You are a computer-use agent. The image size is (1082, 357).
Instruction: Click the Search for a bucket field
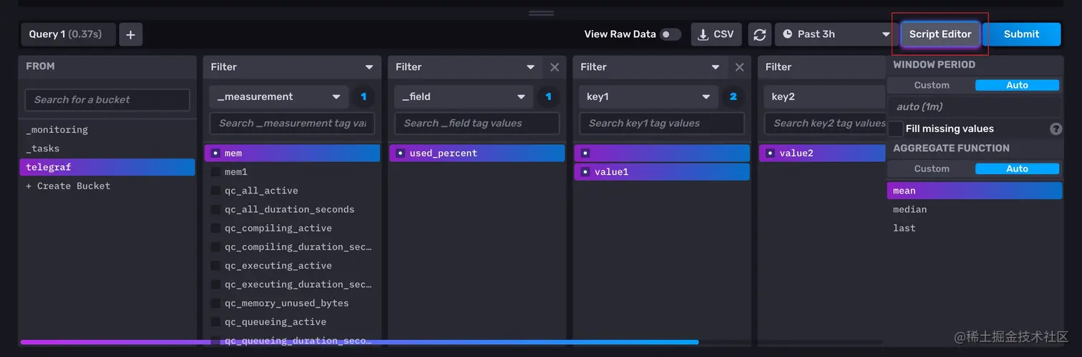(107, 100)
